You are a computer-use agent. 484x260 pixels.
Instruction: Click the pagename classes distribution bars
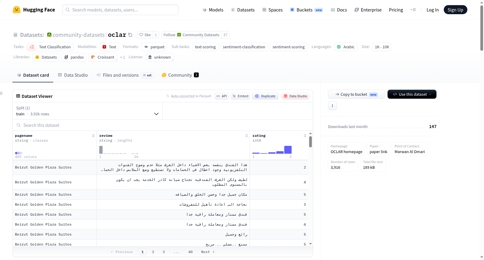(19, 153)
